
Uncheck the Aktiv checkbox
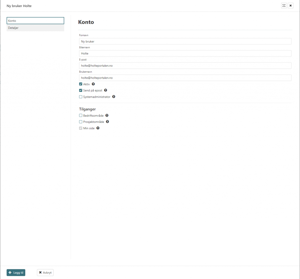81,84
